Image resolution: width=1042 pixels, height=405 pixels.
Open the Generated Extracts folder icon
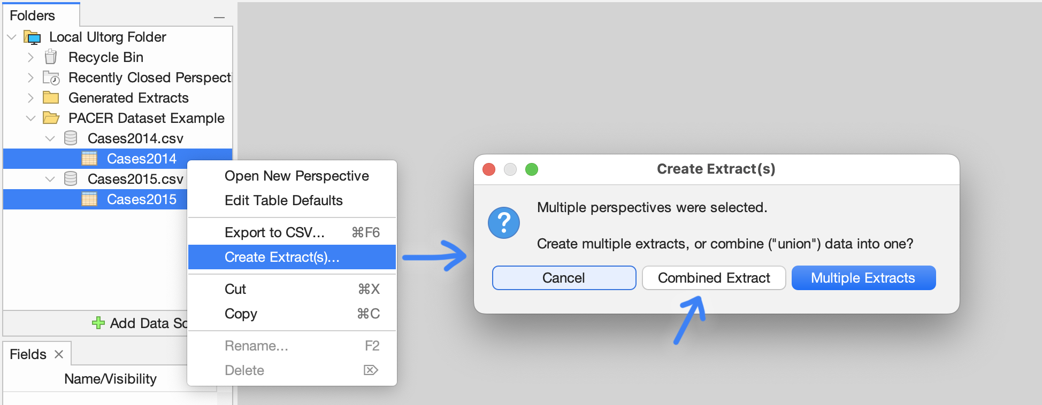coord(52,97)
